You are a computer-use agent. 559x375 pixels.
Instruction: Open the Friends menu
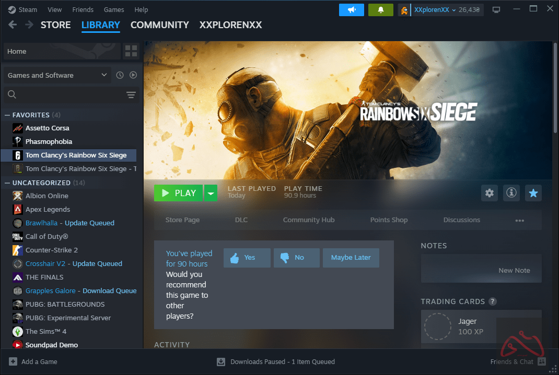tap(83, 9)
